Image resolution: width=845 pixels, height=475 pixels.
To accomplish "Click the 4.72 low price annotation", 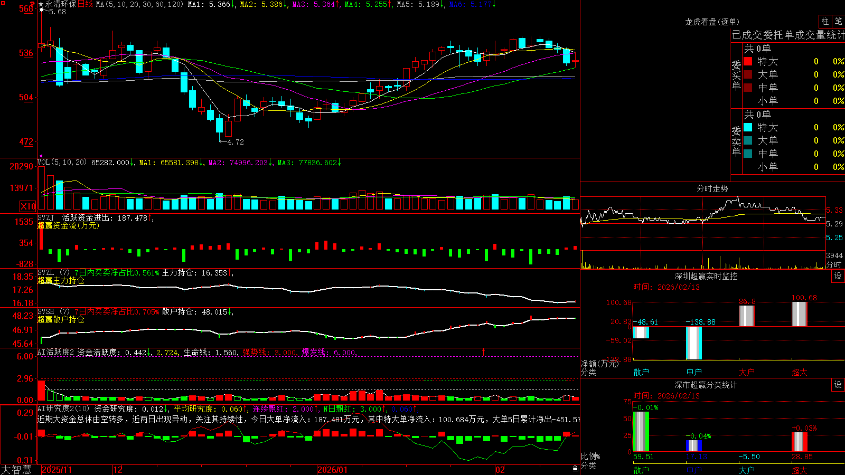I will tap(235, 142).
